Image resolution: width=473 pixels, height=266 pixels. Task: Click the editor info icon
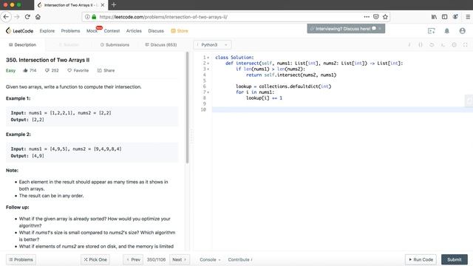pos(409,44)
